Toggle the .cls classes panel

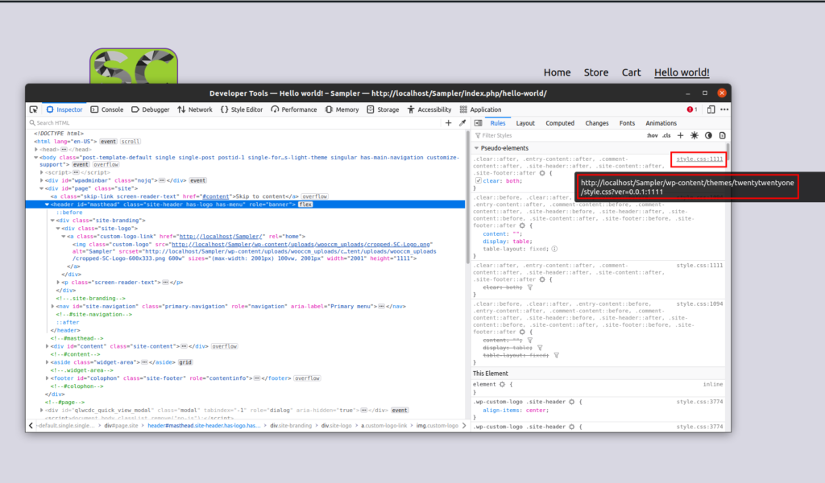point(666,135)
